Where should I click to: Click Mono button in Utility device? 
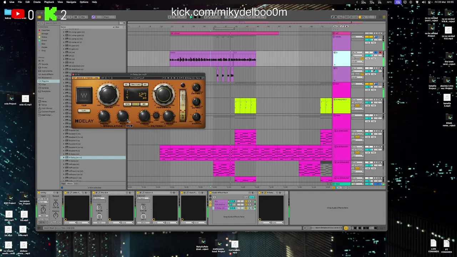43,216
